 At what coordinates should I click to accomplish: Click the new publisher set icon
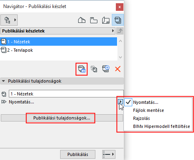(x=106, y=69)
